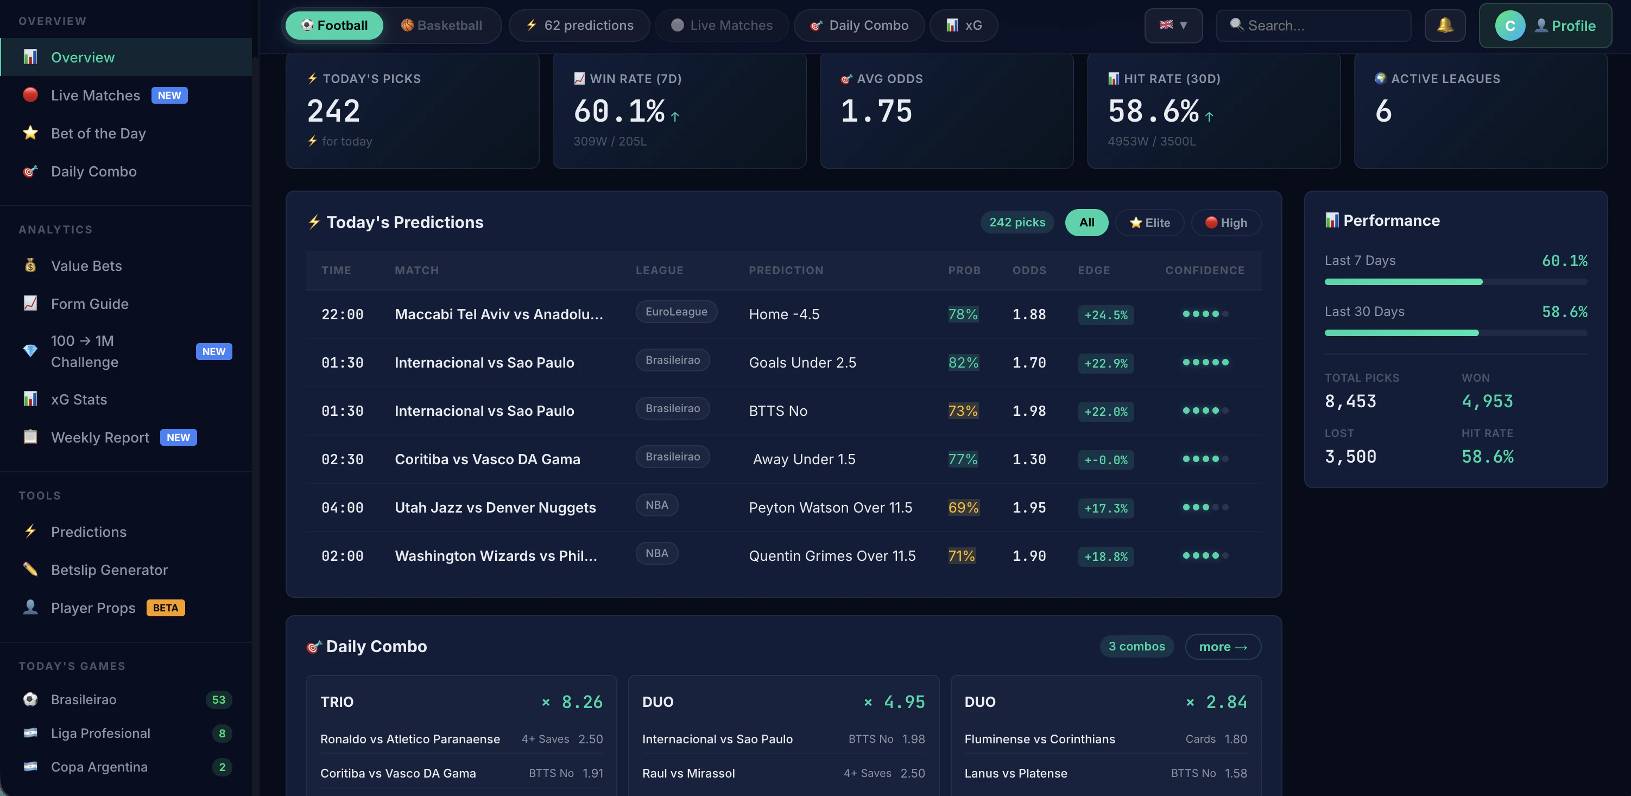Select the Football sport toggle
1631x796 pixels.
point(334,26)
